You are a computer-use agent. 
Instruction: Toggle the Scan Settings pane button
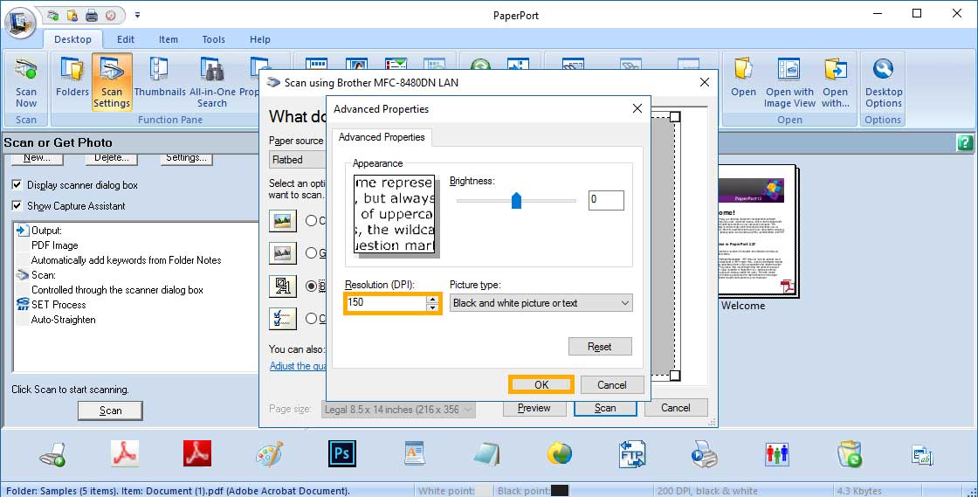point(112,82)
